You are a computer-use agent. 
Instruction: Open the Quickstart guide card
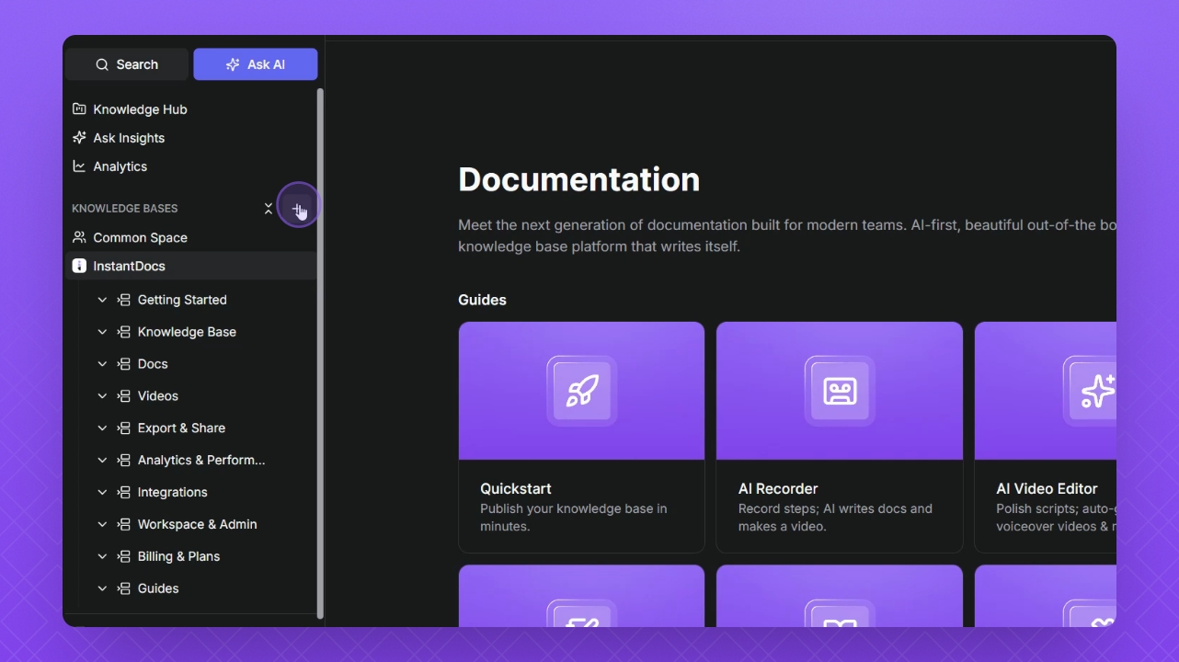click(x=581, y=438)
